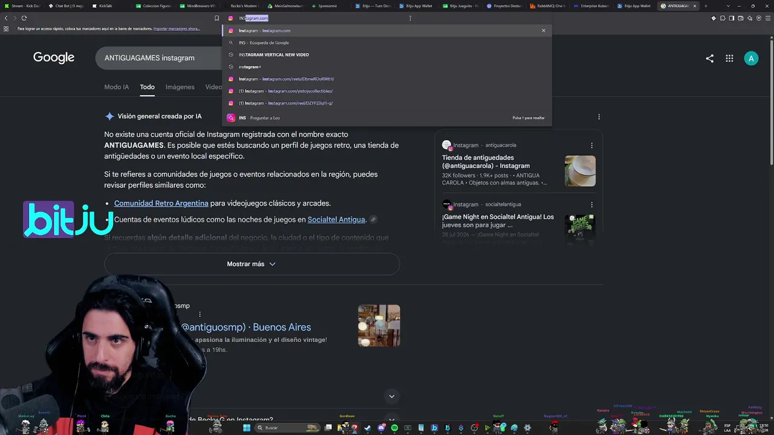Reload the page with the refresh icon
Image resolution: width=774 pixels, height=435 pixels.
(24, 18)
